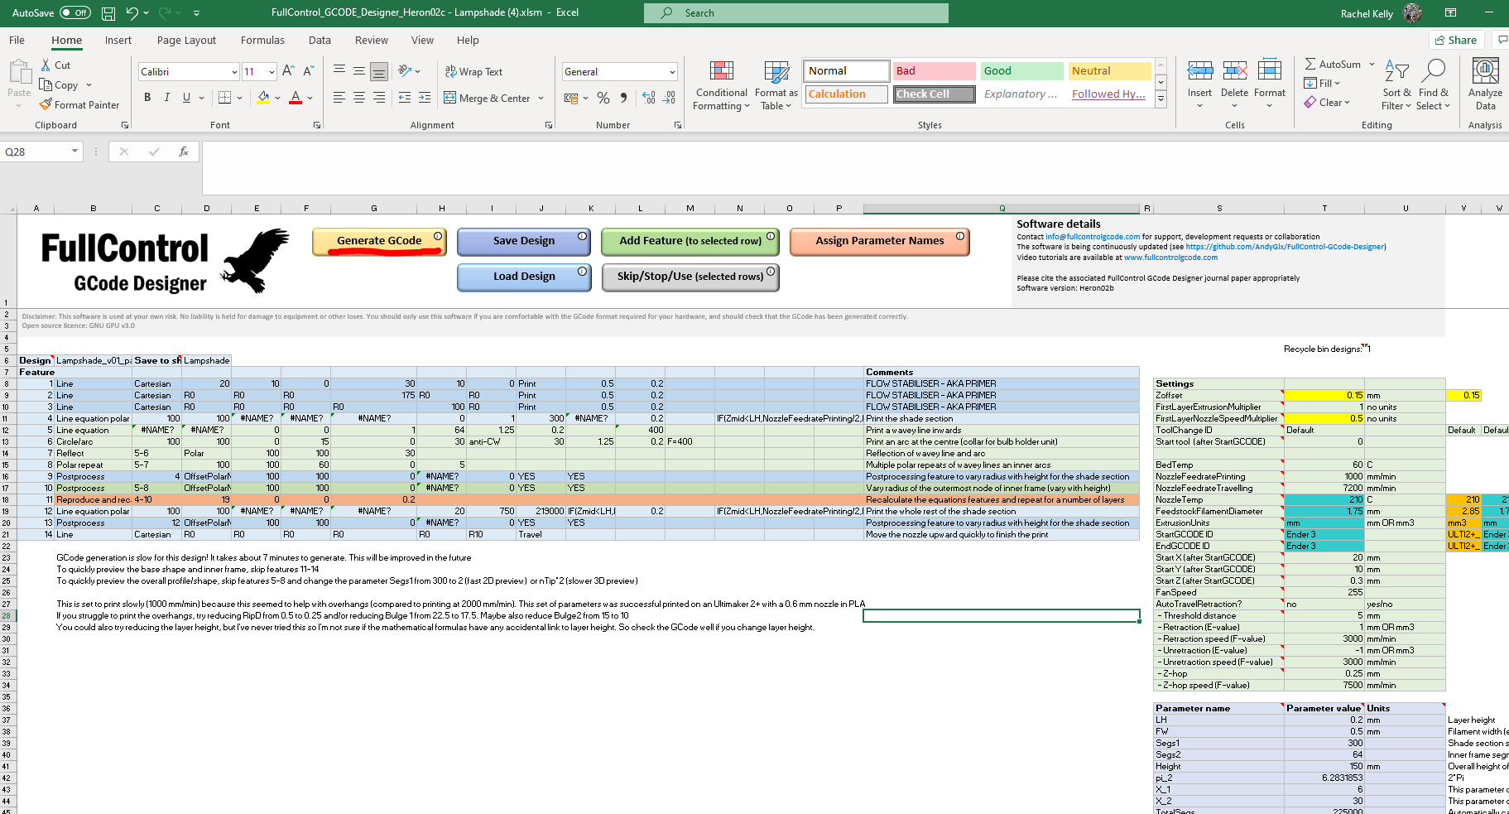Image resolution: width=1509 pixels, height=814 pixels.
Task: Open Conditional Formatting
Action: point(722,85)
